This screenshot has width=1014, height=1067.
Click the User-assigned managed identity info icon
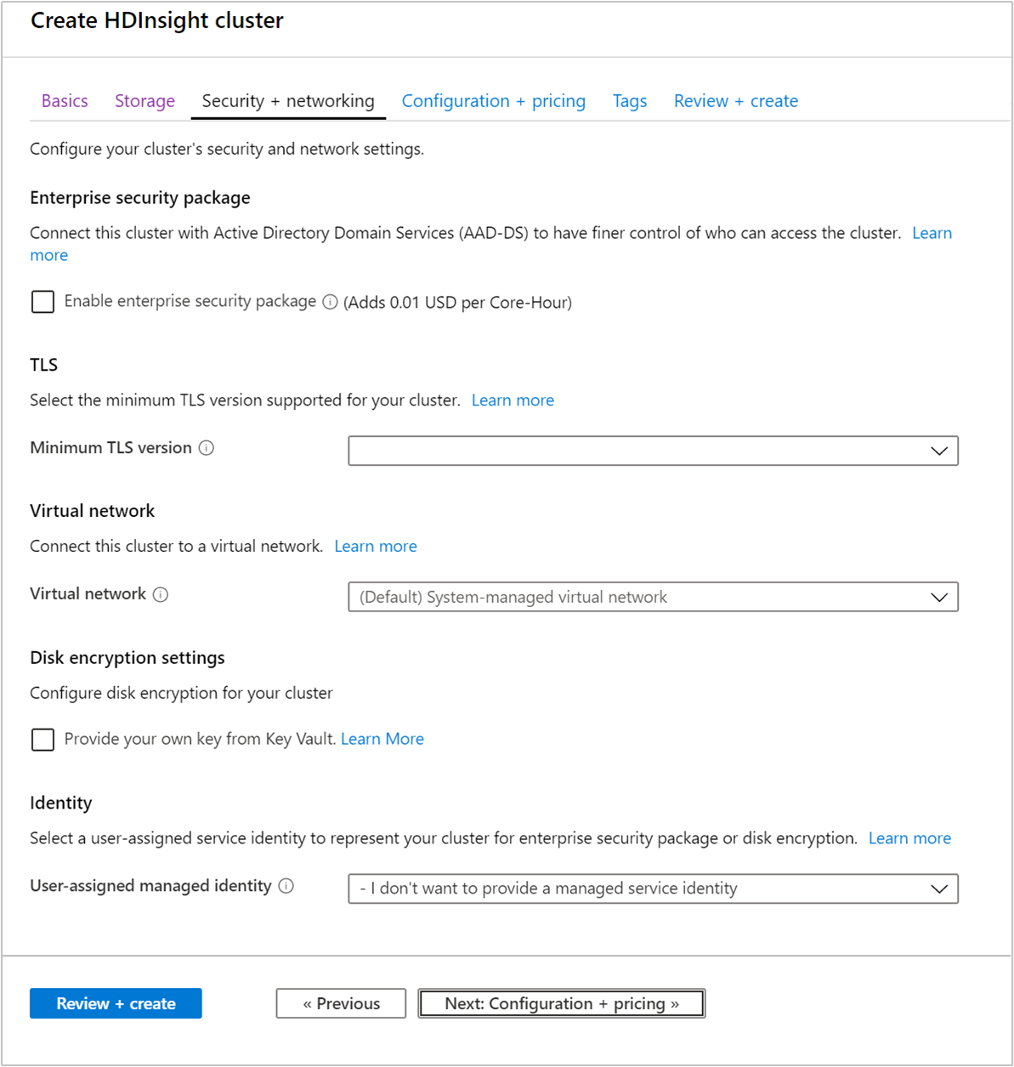(286, 885)
